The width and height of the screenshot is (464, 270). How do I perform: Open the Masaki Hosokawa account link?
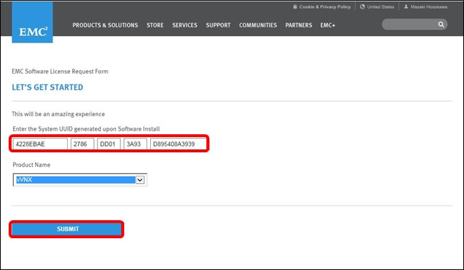(x=429, y=6)
